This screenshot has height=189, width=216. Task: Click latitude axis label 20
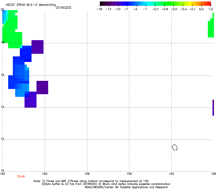tap(2, 10)
